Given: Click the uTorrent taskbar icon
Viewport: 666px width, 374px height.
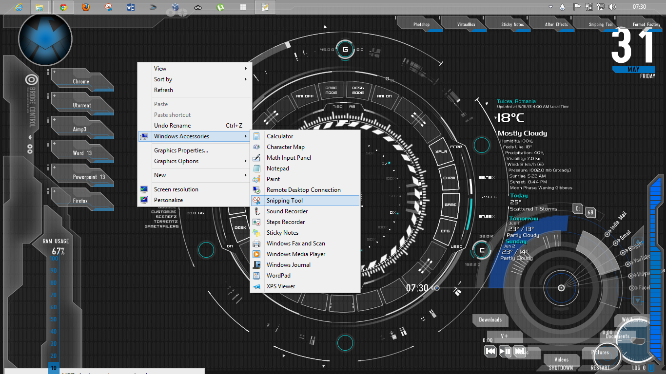Looking at the screenshot, I should coord(220,7).
